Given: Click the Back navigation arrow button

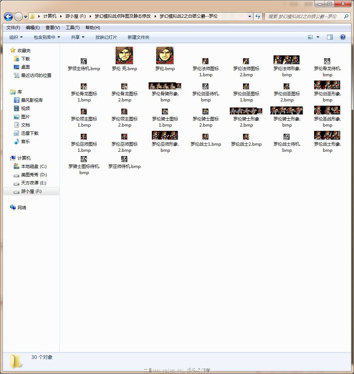Looking at the screenshot, I should [x=8, y=17].
